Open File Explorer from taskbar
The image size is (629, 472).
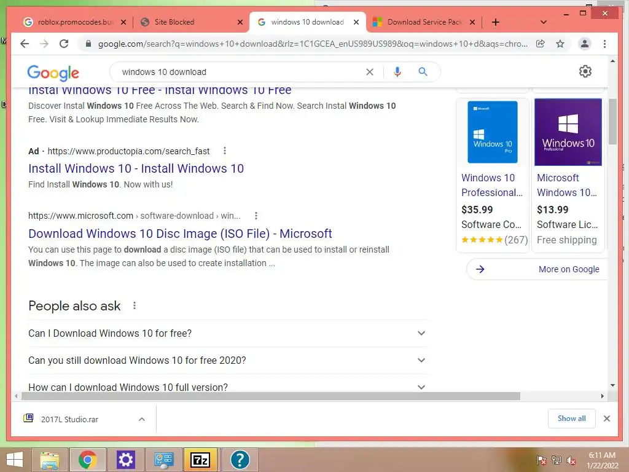pyautogui.click(x=50, y=460)
